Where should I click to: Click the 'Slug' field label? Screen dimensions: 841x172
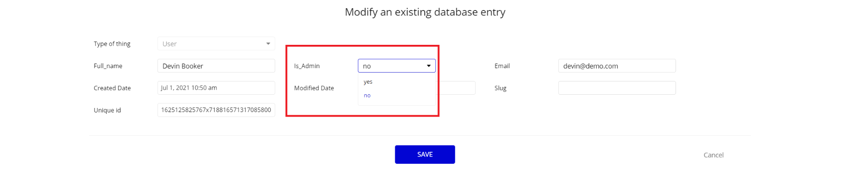500,88
